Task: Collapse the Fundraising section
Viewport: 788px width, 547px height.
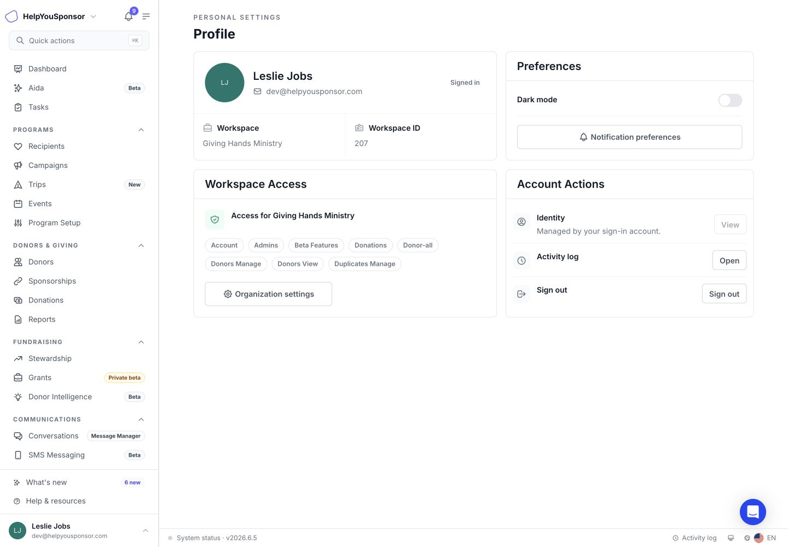Action: [141, 342]
